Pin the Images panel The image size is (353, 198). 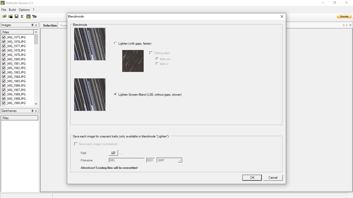pos(32,25)
